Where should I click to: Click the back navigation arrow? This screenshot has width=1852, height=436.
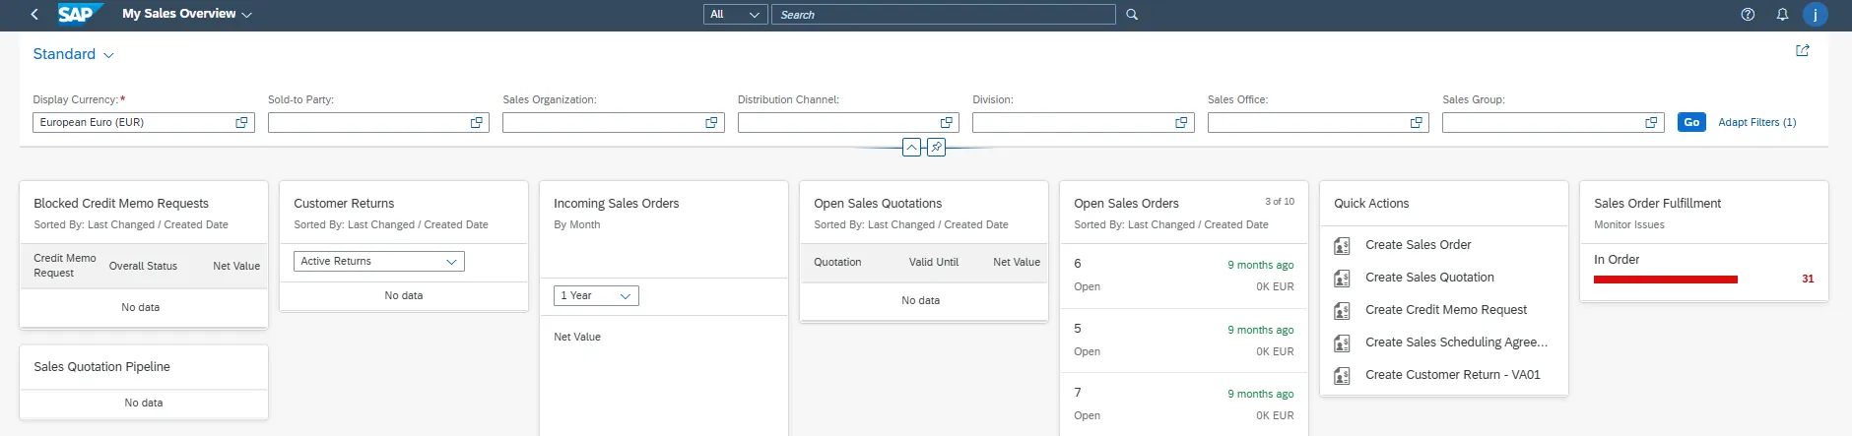(x=34, y=14)
